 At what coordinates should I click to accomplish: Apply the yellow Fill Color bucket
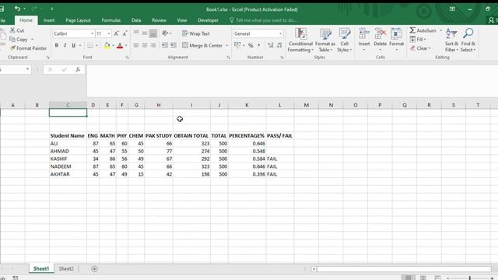coord(107,46)
